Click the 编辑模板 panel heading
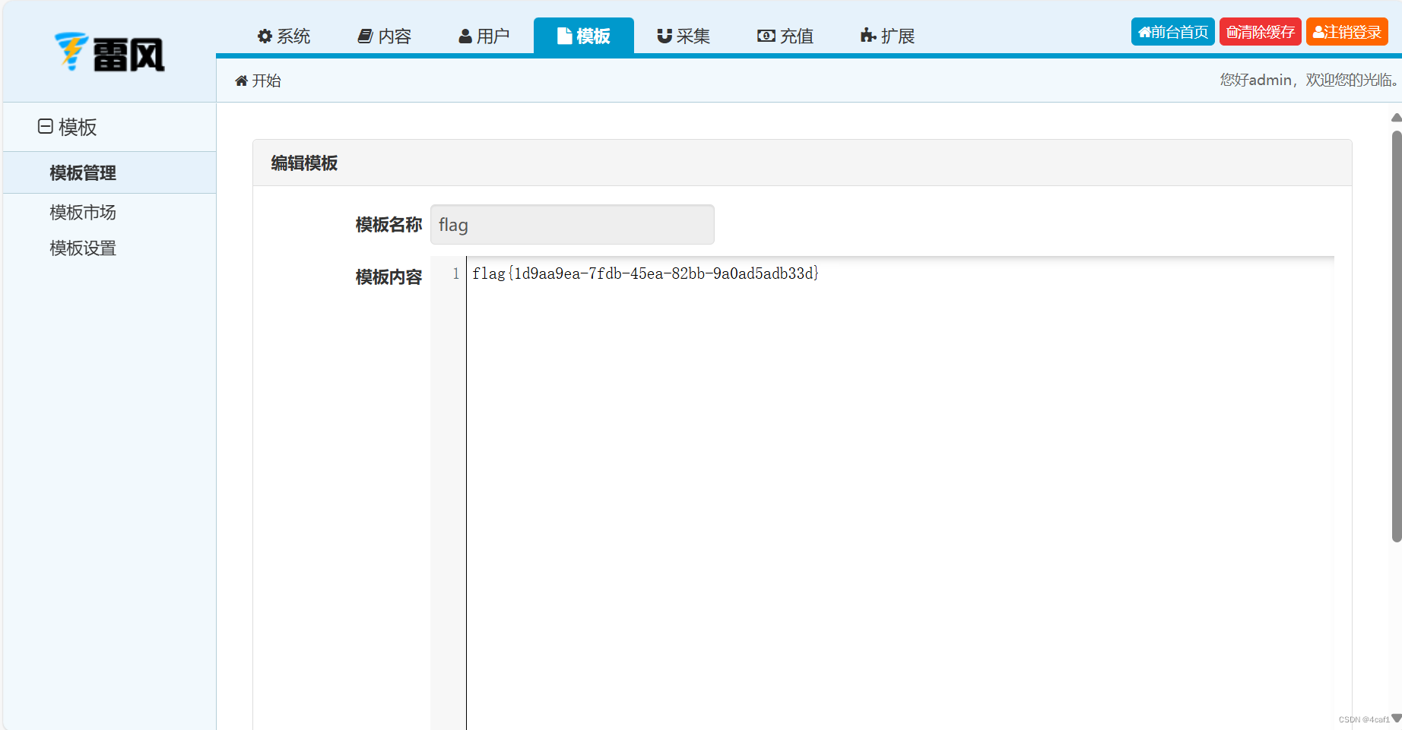The height and width of the screenshot is (730, 1402). point(304,163)
